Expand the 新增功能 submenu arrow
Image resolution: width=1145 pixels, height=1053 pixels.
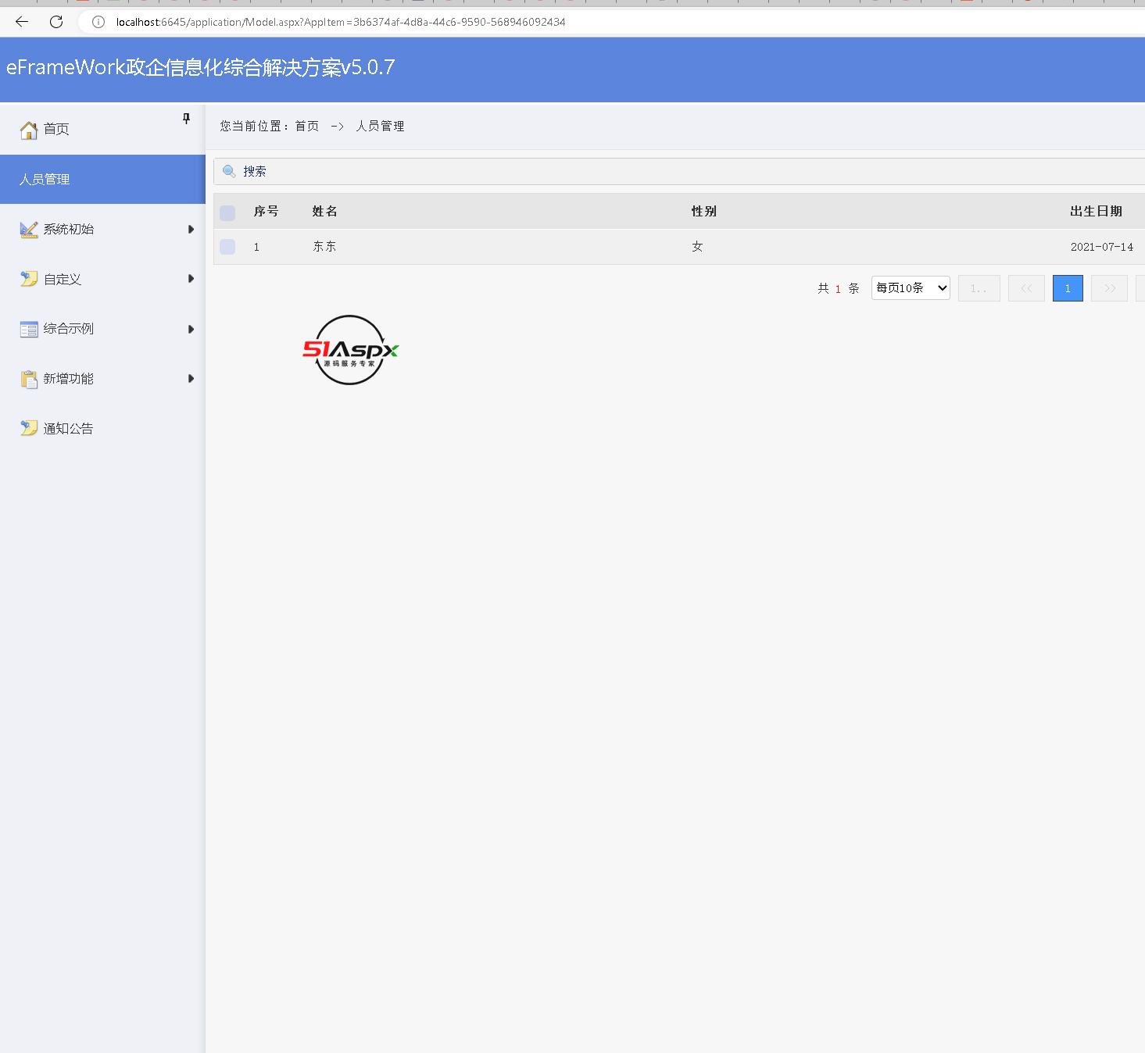(191, 379)
